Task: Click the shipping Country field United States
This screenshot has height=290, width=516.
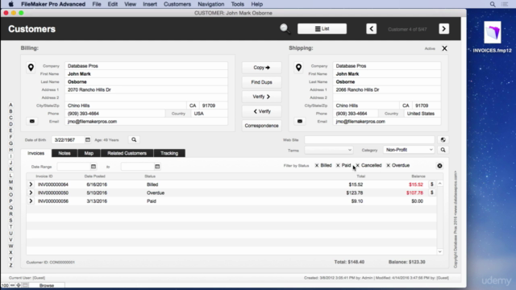Action: pos(422,114)
